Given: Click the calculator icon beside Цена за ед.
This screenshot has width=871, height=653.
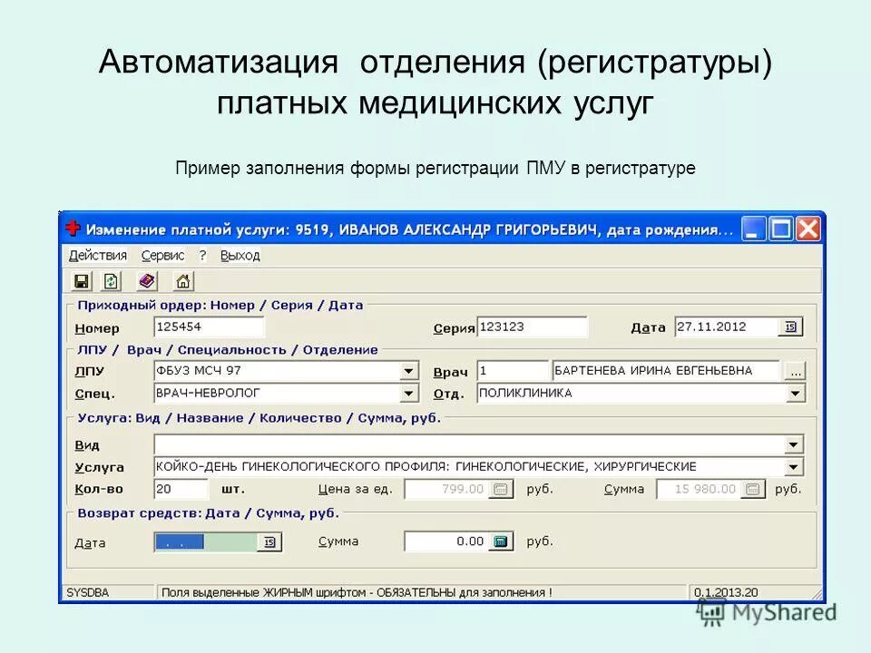Looking at the screenshot, I should point(502,488).
